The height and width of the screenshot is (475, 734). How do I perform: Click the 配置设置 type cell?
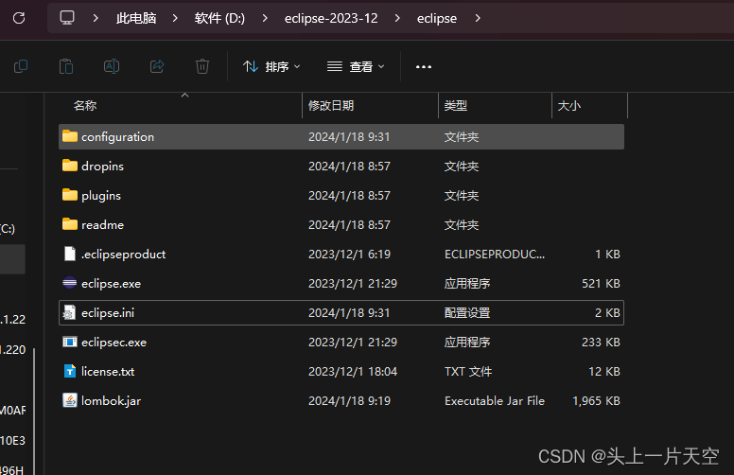pos(467,313)
